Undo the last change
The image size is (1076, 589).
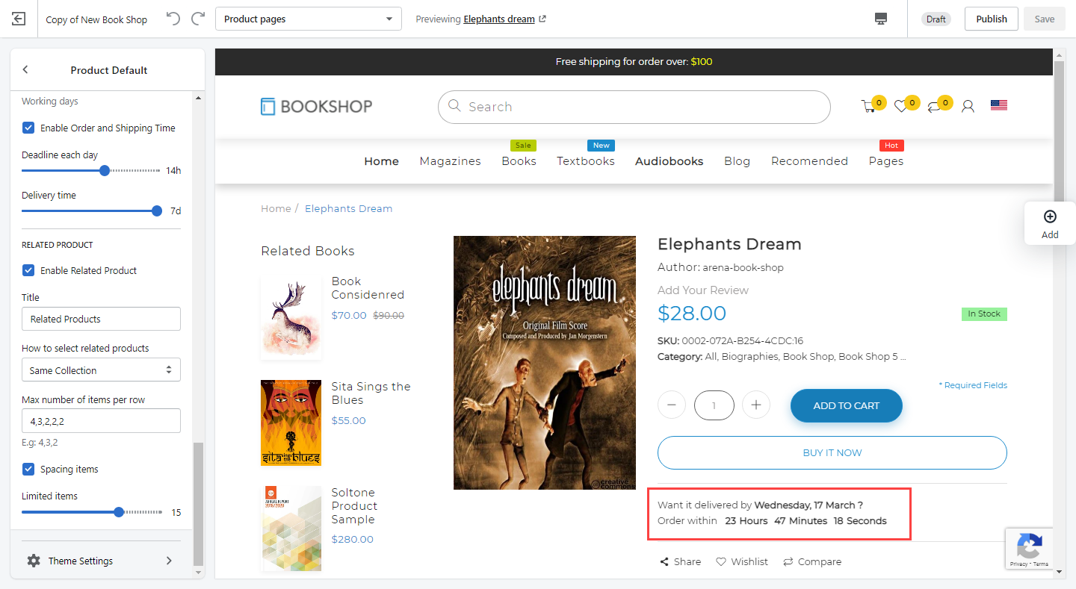pyautogui.click(x=173, y=19)
